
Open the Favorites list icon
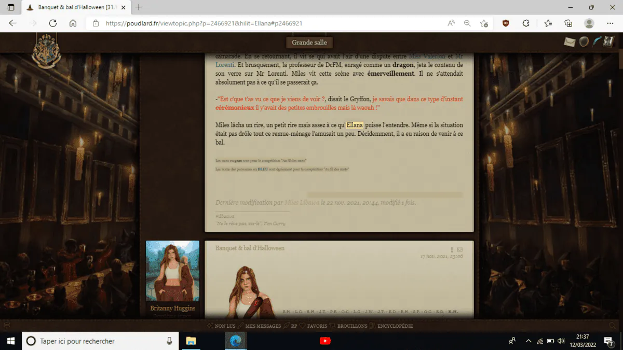click(548, 23)
